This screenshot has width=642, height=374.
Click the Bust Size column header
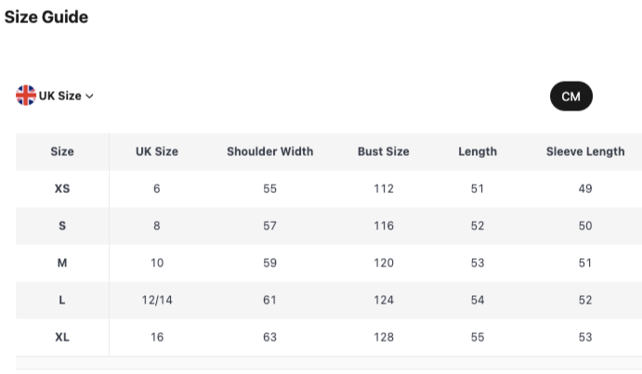point(383,151)
